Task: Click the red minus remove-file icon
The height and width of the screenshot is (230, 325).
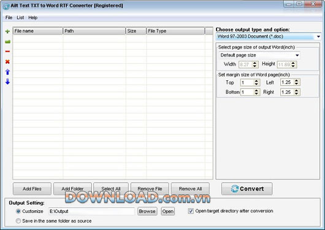Action: (7, 52)
